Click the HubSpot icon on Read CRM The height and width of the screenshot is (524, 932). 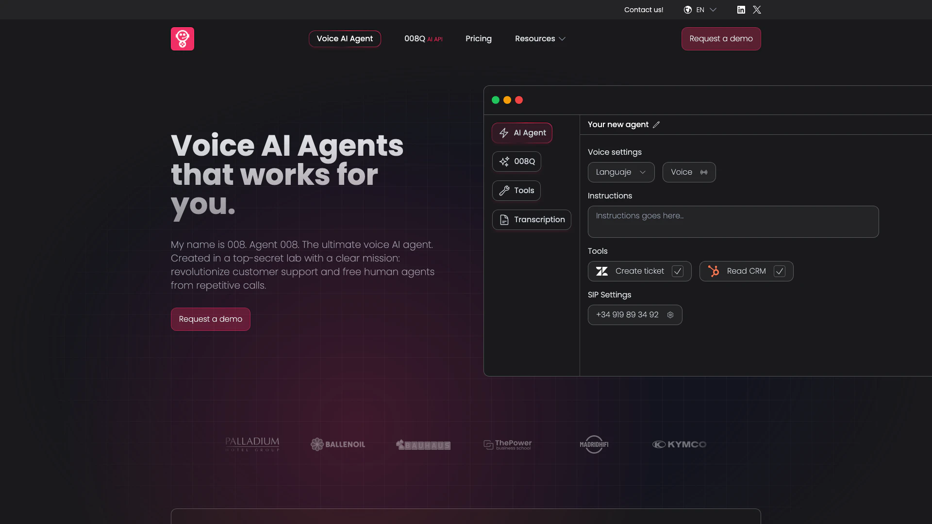(714, 271)
